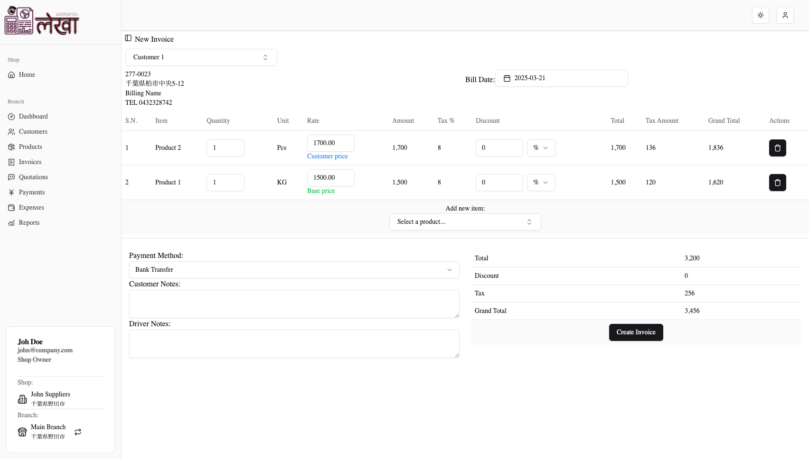Click the Customer price link under rate

pyautogui.click(x=328, y=156)
